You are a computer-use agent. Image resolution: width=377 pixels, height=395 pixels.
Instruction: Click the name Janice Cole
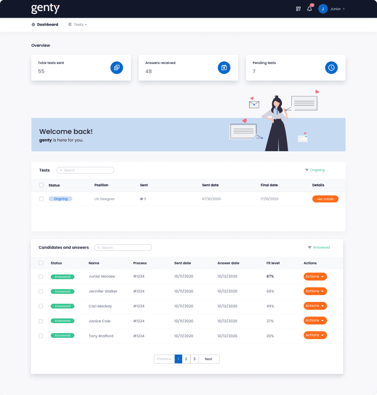click(x=99, y=321)
